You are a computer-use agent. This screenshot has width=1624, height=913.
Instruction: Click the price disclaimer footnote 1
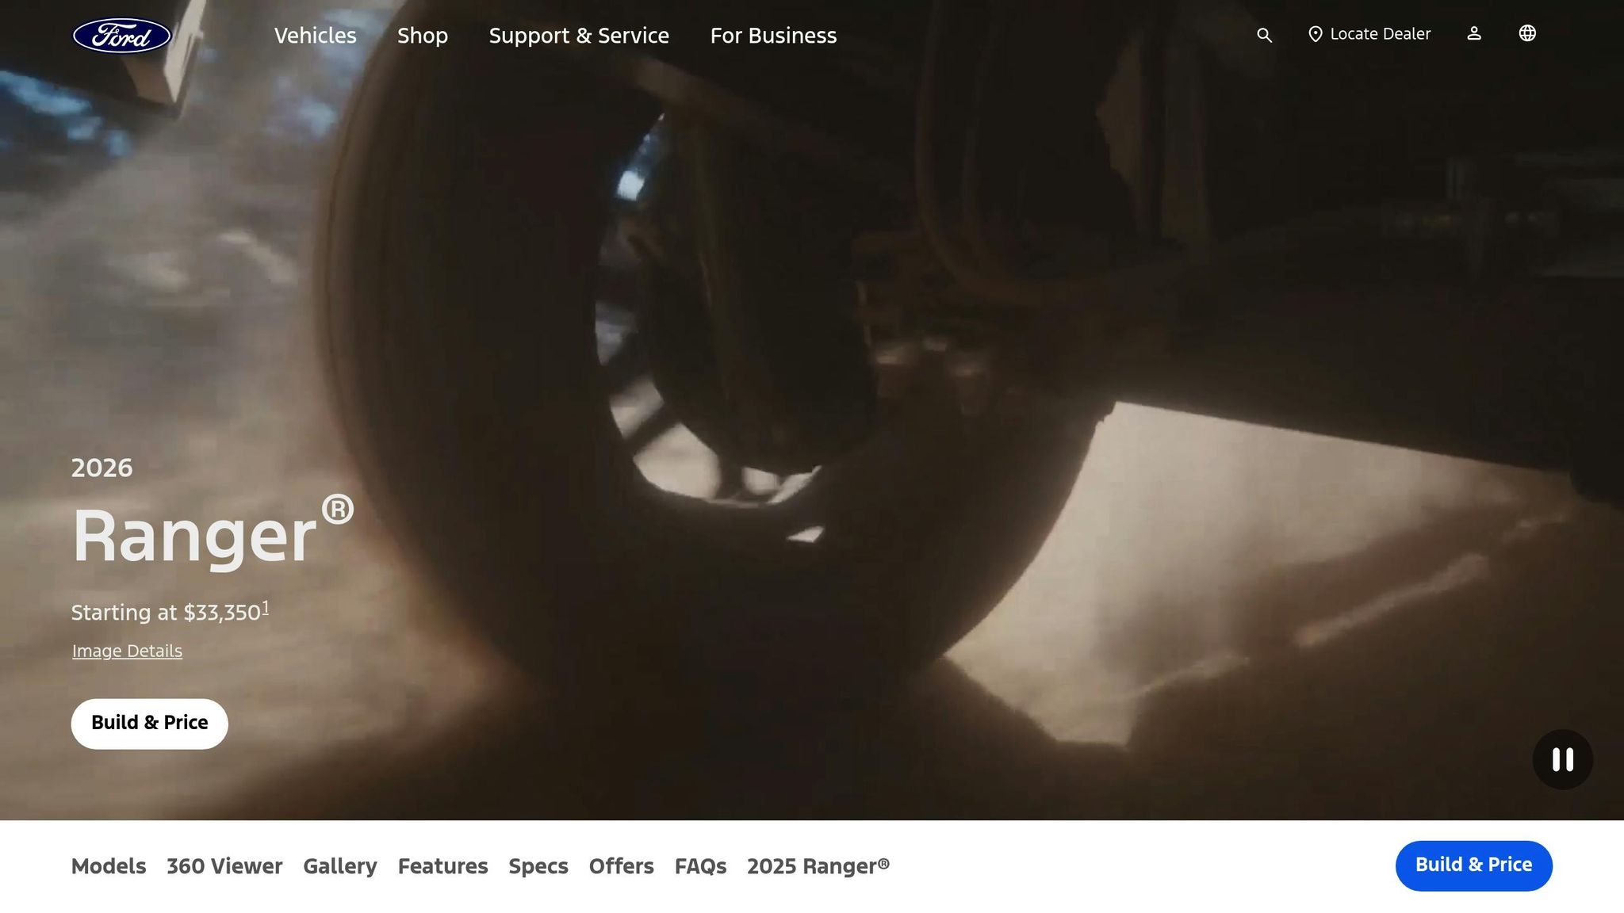(x=266, y=608)
